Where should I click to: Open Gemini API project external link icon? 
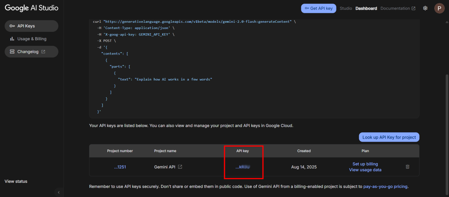pyautogui.click(x=180, y=167)
